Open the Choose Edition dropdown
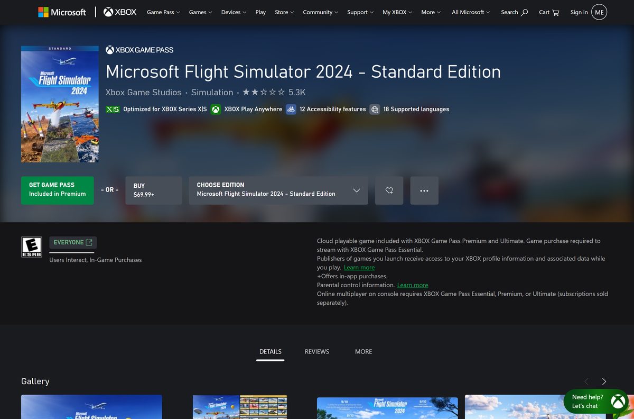The height and width of the screenshot is (419, 634). click(278, 190)
